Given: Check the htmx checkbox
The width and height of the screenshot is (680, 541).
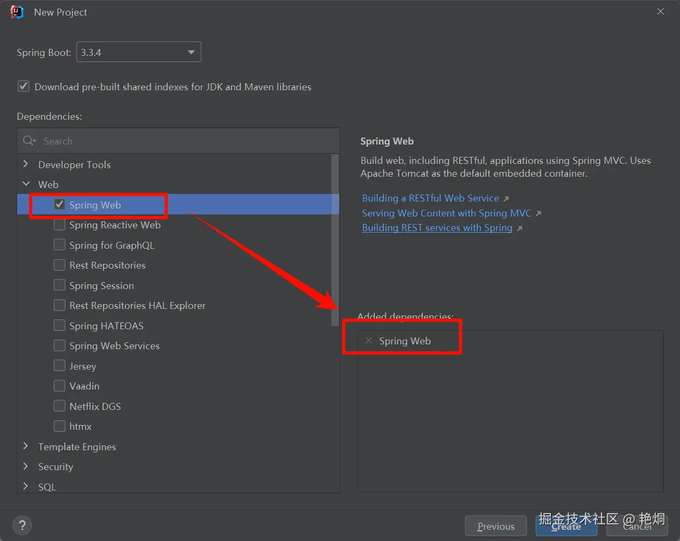Looking at the screenshot, I should click(x=60, y=426).
